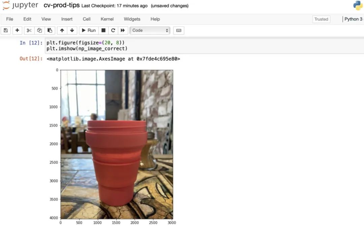Interrupt the kernel with stop icon
This screenshot has width=364, height=226.
pyautogui.click(x=103, y=30)
